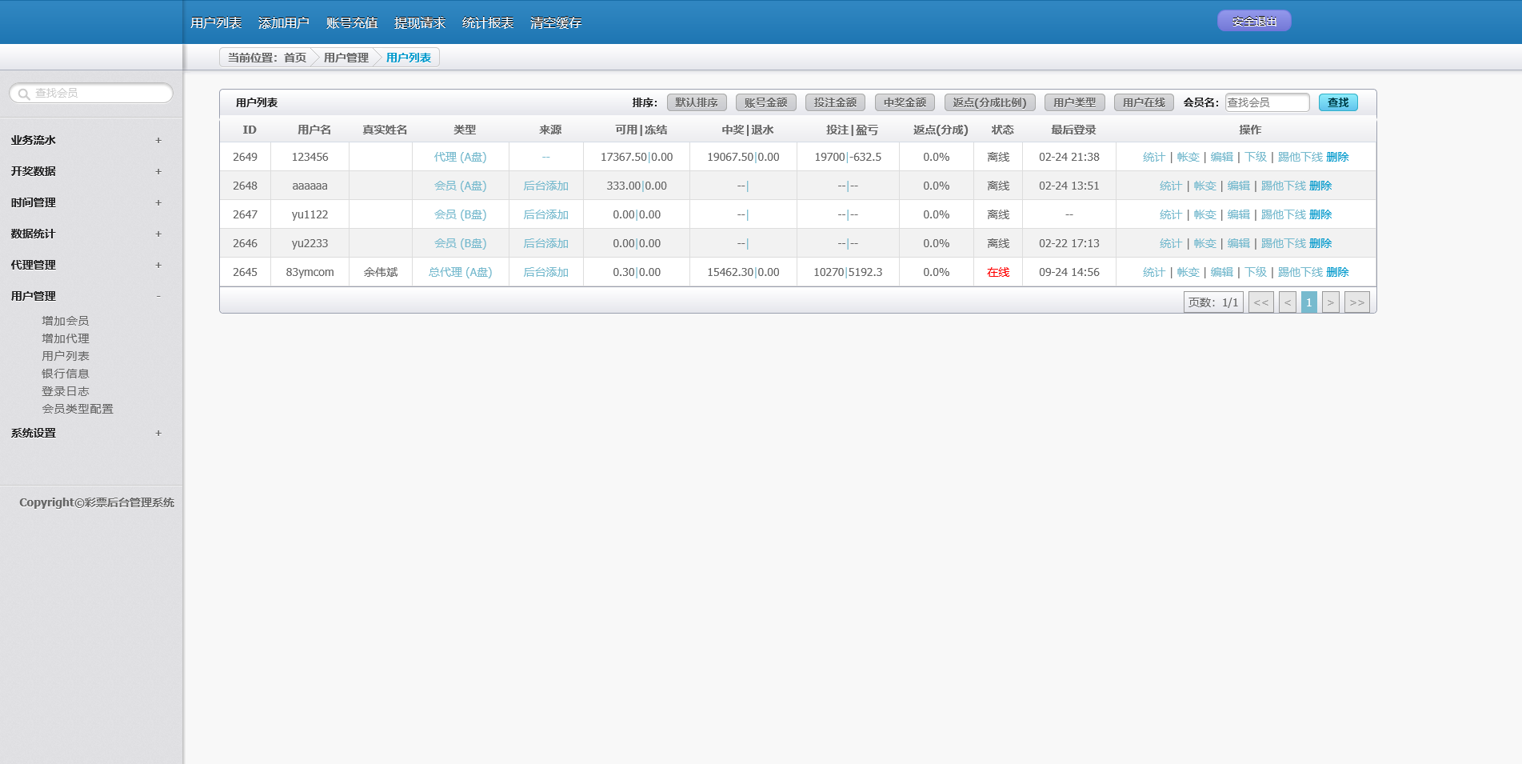Click type 会员 (B盘) for yu1122
The image size is (1522, 764).
pos(460,214)
